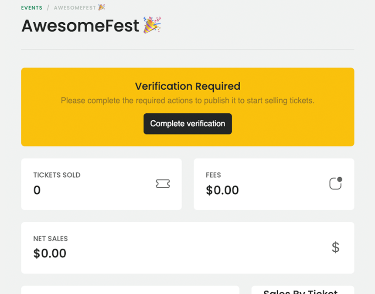375x294 pixels.
Task: Click the dollar sign icon in Net Sales
Action: (336, 247)
